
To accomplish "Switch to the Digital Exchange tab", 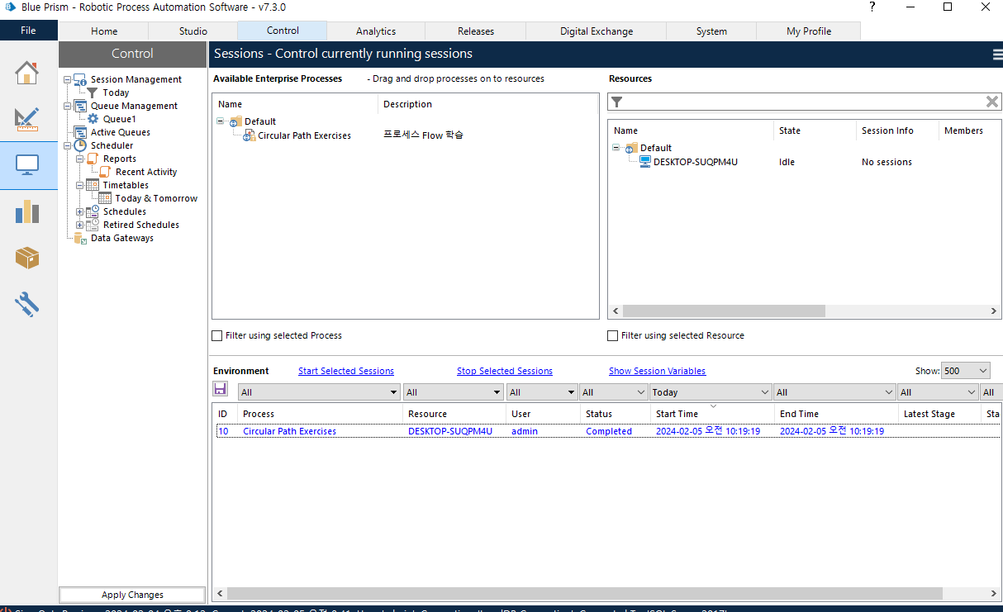I will [597, 31].
